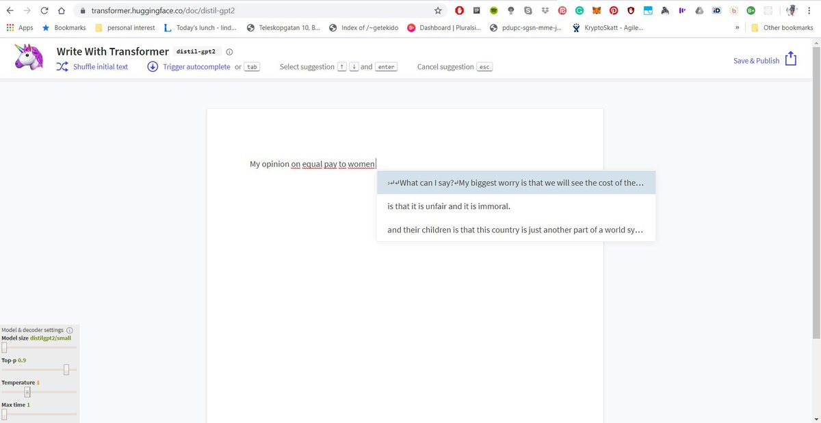Image resolution: width=821 pixels, height=423 pixels.
Task: Open the dark red shield extension icon
Action: click(x=631, y=11)
